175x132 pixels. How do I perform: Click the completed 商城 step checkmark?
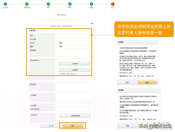48,4
